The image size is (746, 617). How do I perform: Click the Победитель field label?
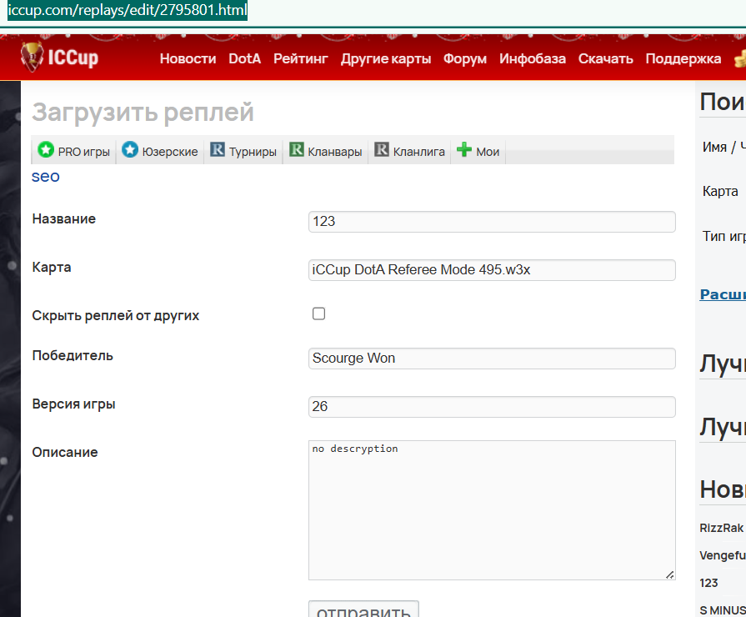click(73, 356)
